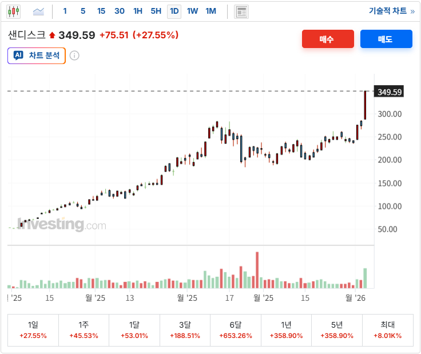Click the 월 '26 date axis label
This screenshot has width=421, height=354.
355,298
